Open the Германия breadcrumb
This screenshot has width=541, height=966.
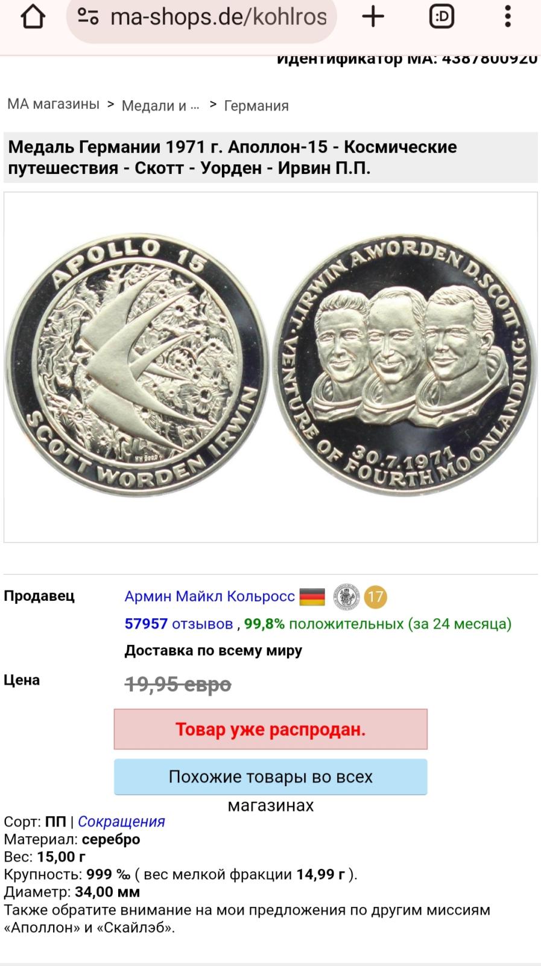coord(256,106)
